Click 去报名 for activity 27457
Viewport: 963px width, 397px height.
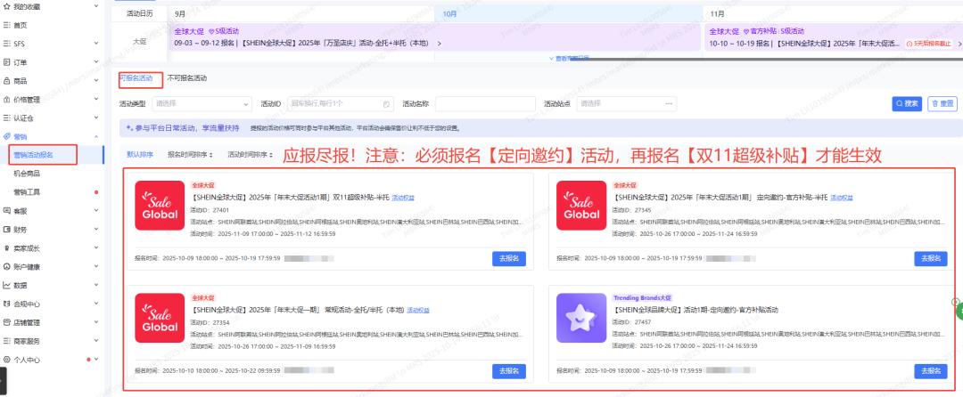[x=931, y=371]
